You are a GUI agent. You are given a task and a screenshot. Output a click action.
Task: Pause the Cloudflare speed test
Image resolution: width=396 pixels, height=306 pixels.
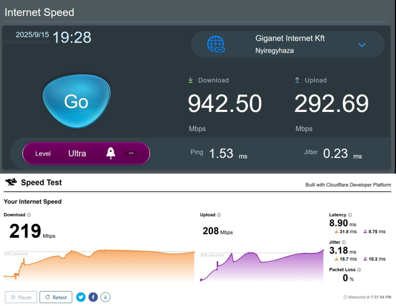(x=21, y=297)
